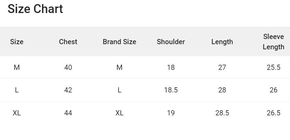The image size is (290, 140).
Task: Click sleeve length value 25.5
Action: 274,67
